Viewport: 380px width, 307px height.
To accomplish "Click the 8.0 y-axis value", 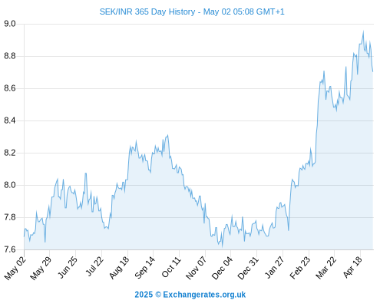I will (10, 185).
